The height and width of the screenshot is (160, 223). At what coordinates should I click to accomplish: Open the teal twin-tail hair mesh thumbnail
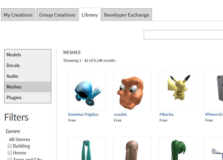tap(87, 148)
